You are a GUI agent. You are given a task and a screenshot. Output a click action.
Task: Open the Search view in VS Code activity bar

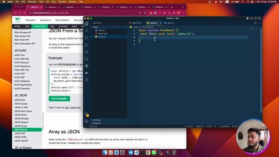pos(87,31)
